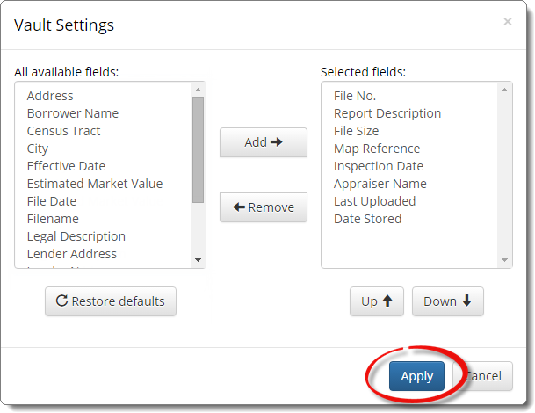Select Map Reference in selected fields
Screen dimensions: 535x413
(x=377, y=149)
